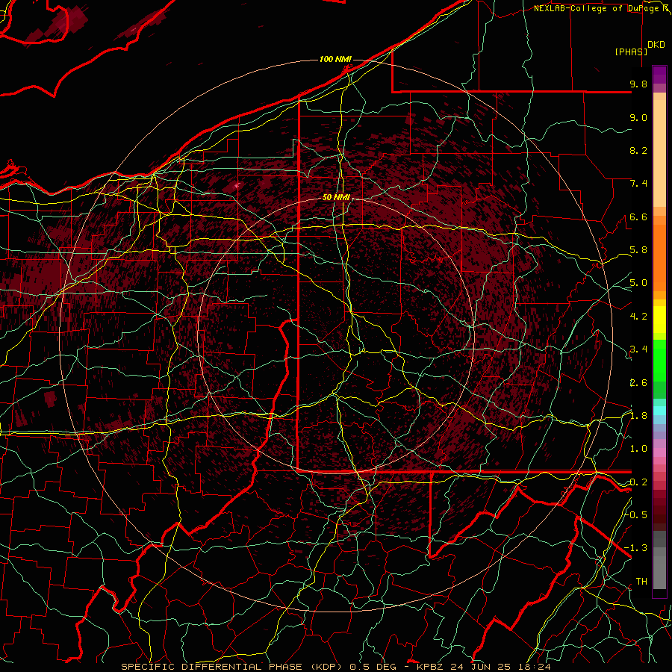Image resolution: width=672 pixels, height=672 pixels.
Task: Click the 8.2 scale tick label
Action: pyautogui.click(x=638, y=150)
